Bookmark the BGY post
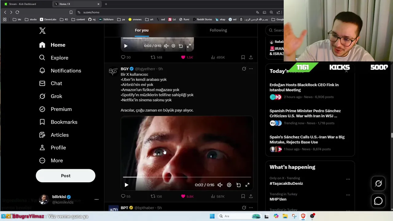 tap(243, 196)
